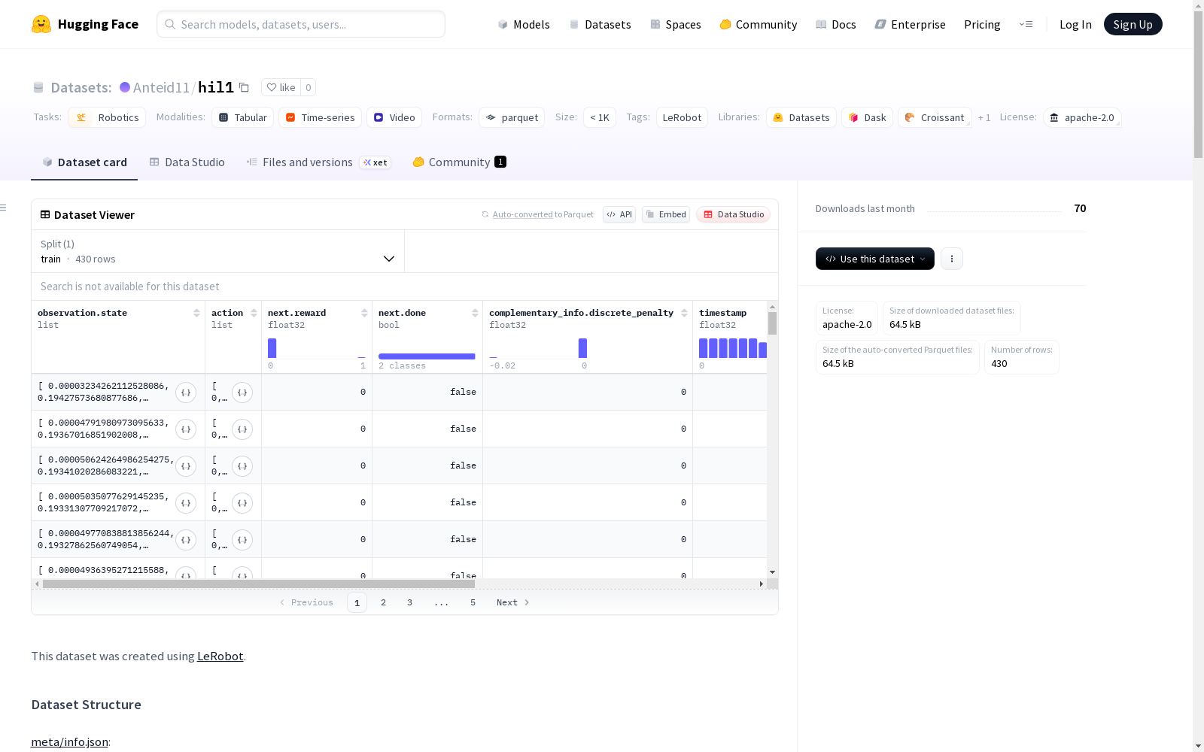
Task: Jump to page 5 of the table
Action: point(473,602)
